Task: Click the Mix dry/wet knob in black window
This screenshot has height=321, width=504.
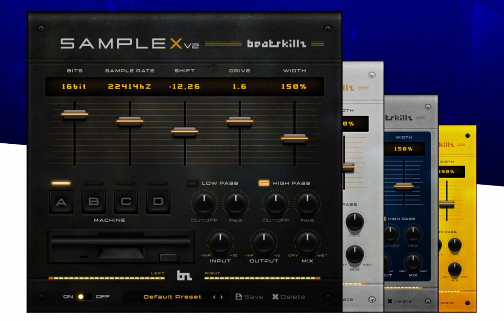Action: 307,244
